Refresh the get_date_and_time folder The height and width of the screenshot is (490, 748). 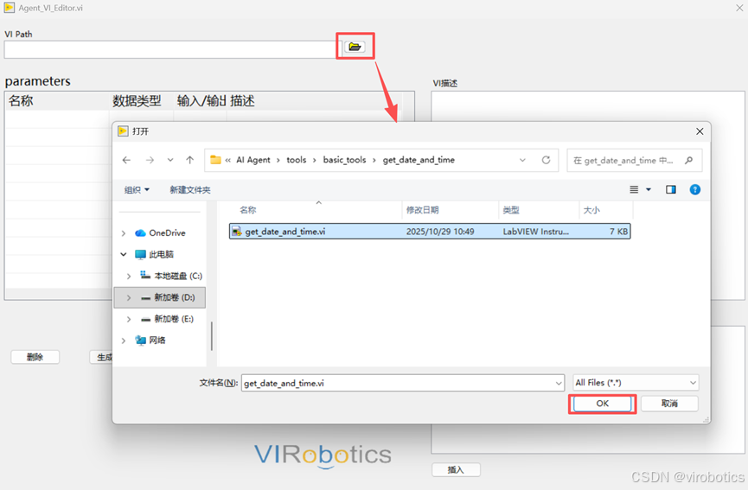(x=546, y=160)
